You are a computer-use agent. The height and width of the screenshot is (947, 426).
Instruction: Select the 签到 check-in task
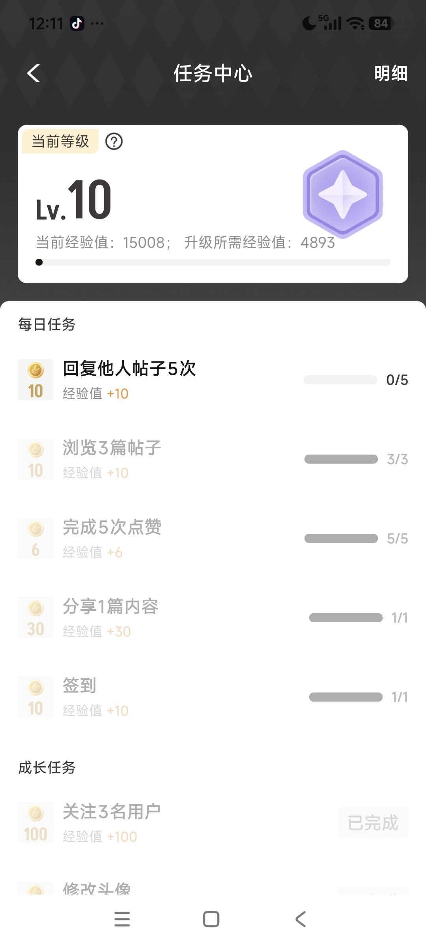click(x=79, y=686)
